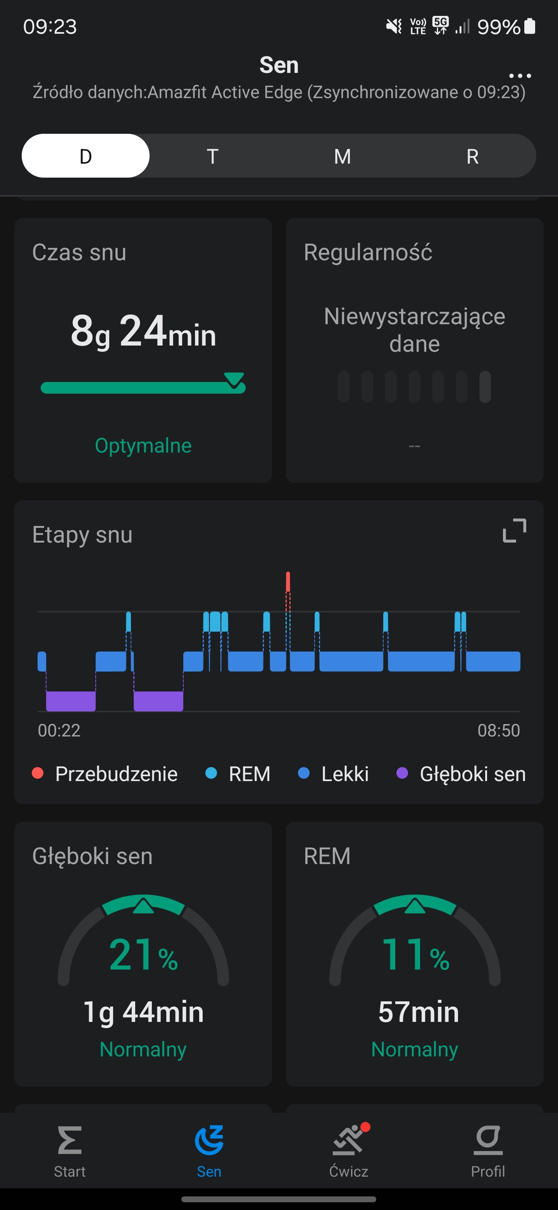558x1210 pixels.
Task: Select the D daily view segment
Action: coord(85,156)
